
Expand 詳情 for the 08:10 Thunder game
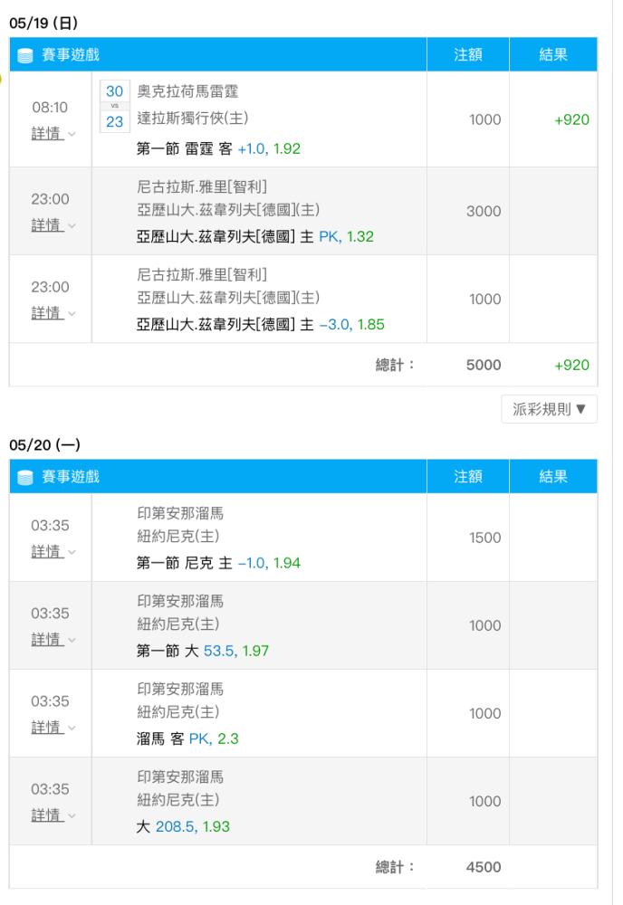(53, 134)
